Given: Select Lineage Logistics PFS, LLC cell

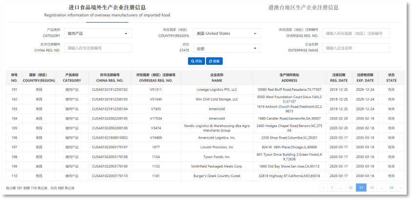Looking at the screenshot, I should [217, 90].
